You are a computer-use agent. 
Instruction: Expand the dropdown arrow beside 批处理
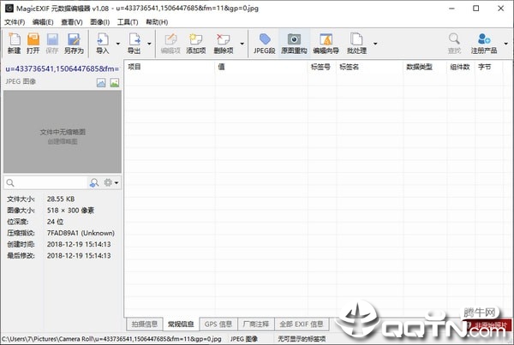(375, 44)
